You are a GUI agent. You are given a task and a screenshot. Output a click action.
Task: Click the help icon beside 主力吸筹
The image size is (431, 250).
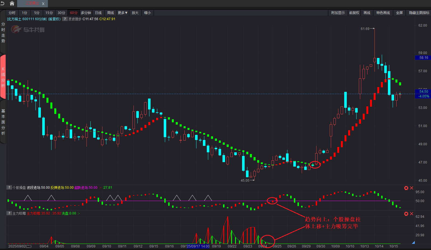click(9, 213)
